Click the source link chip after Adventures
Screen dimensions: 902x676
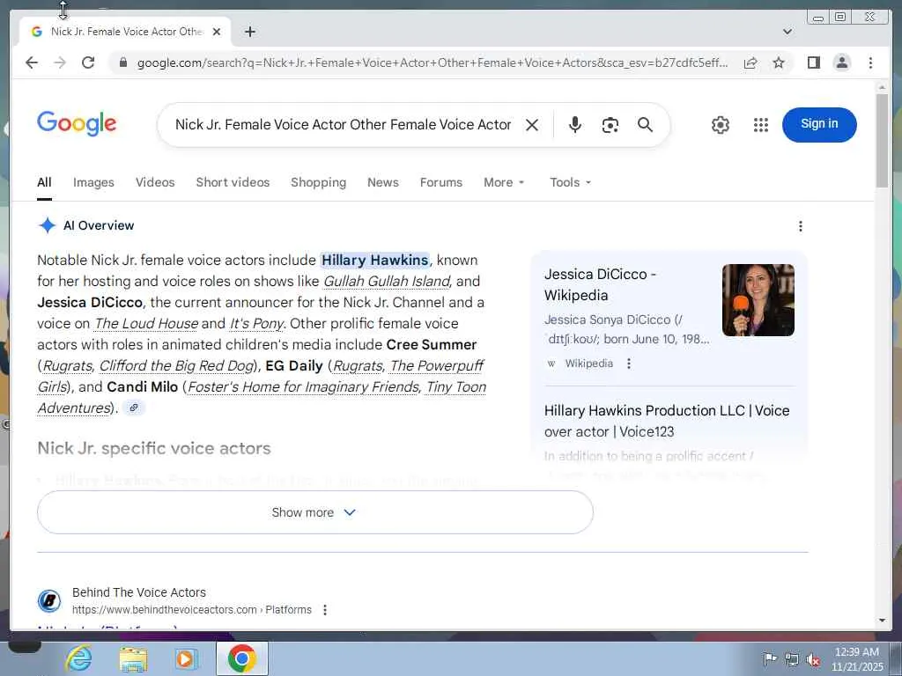click(134, 408)
